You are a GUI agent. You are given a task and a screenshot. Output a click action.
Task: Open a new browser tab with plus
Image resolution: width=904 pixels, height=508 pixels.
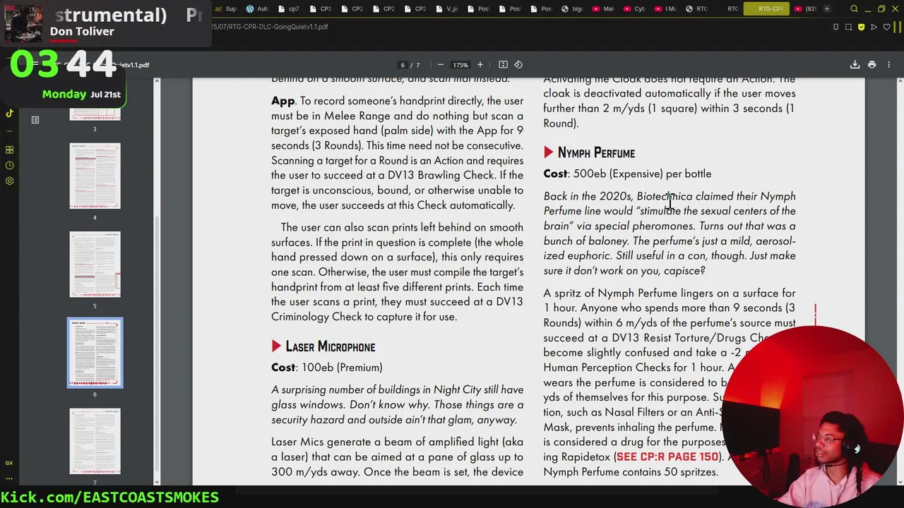point(826,9)
